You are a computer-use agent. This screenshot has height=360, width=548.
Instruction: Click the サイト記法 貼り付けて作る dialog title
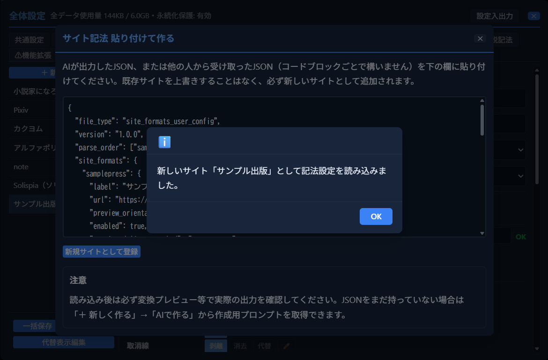click(x=118, y=38)
